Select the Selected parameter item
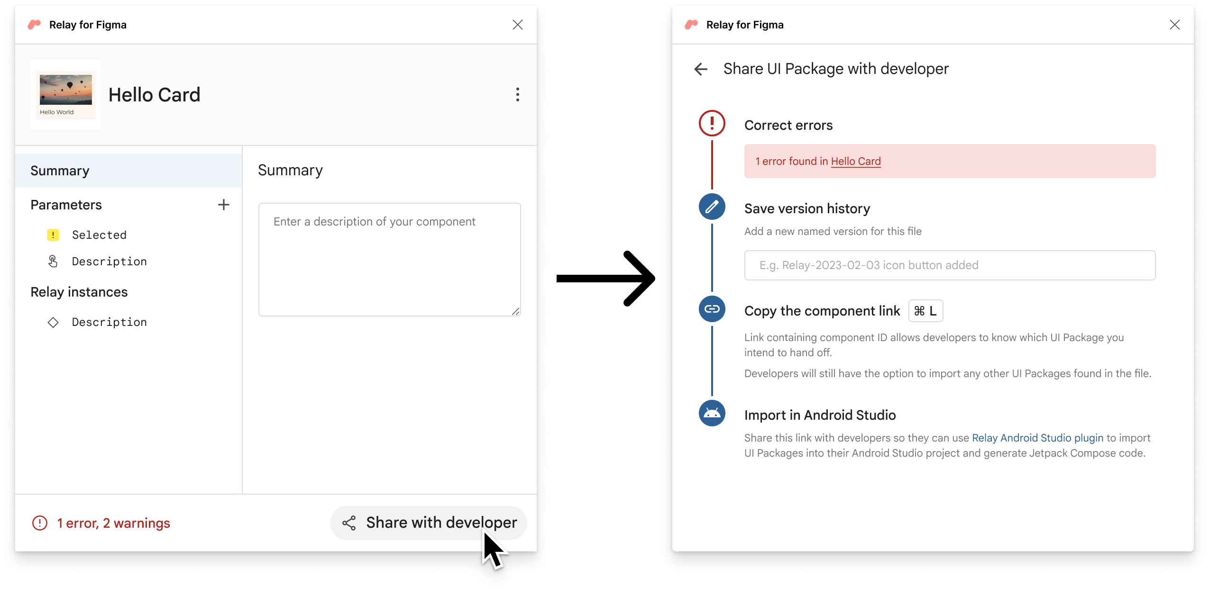 point(99,235)
